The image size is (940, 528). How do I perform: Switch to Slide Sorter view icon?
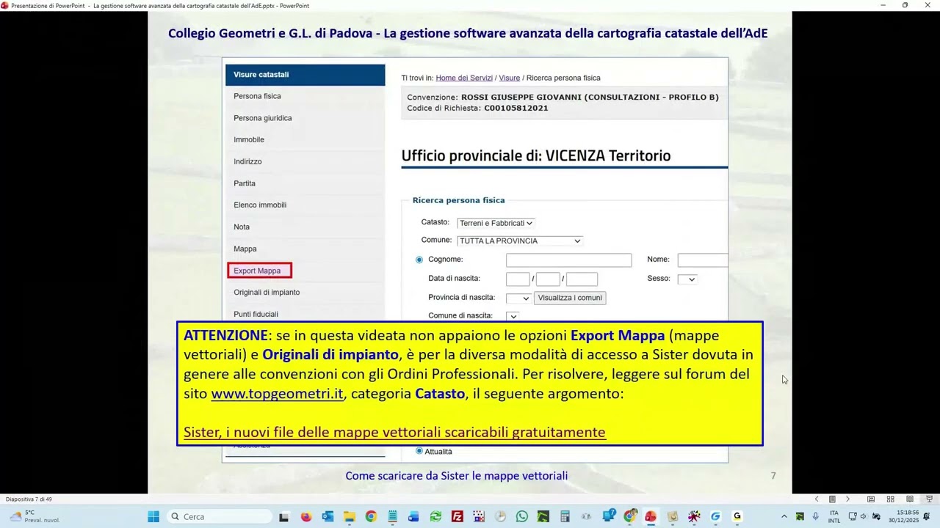coord(890,499)
